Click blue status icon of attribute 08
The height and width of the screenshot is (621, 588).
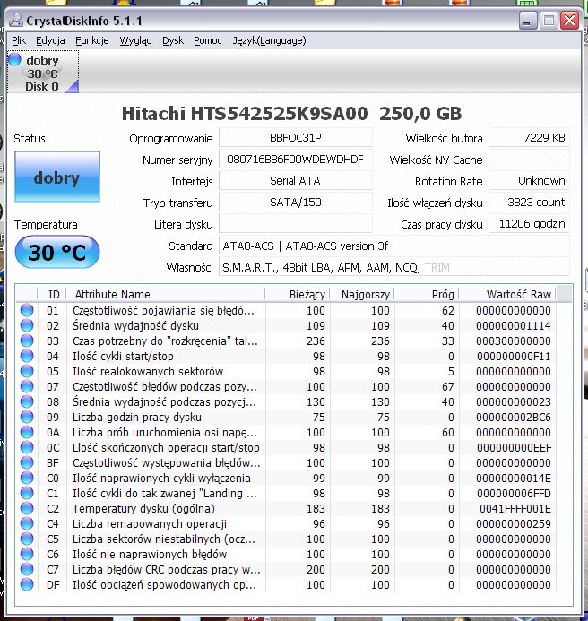click(x=27, y=401)
